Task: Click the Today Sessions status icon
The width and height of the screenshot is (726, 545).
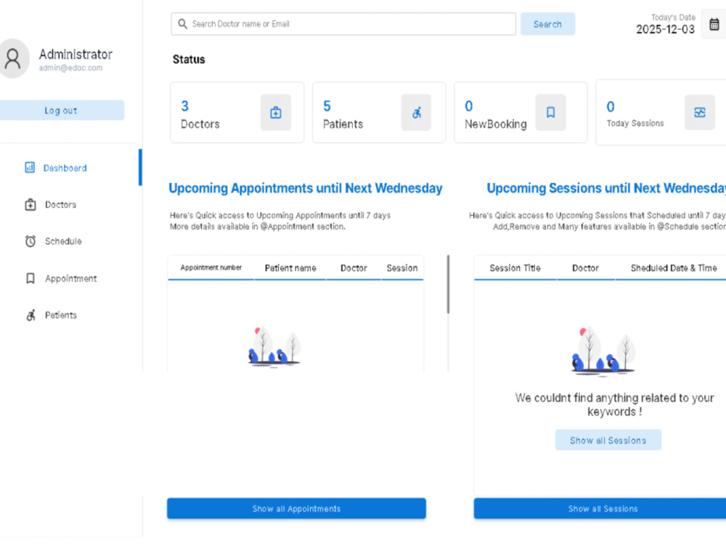Action: coord(700,112)
